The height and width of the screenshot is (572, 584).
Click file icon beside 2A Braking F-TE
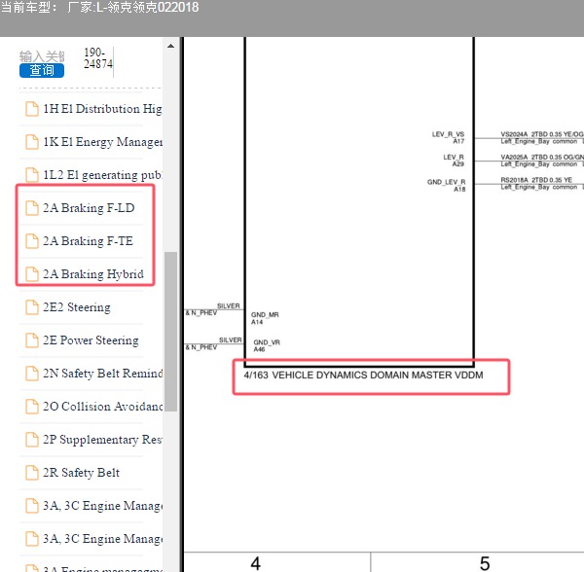[x=32, y=241]
